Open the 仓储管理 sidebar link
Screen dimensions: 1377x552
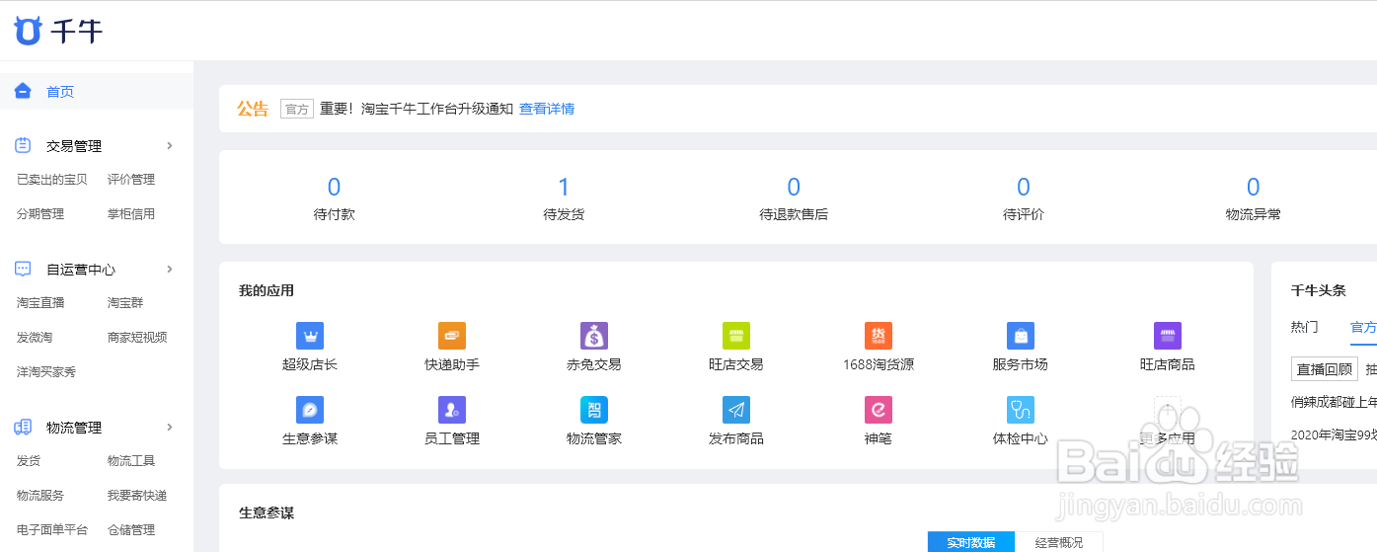pyautogui.click(x=131, y=530)
